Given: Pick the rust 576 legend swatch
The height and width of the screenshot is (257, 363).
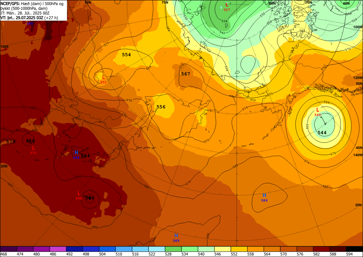Looking at the screenshot, I should (x=305, y=249).
